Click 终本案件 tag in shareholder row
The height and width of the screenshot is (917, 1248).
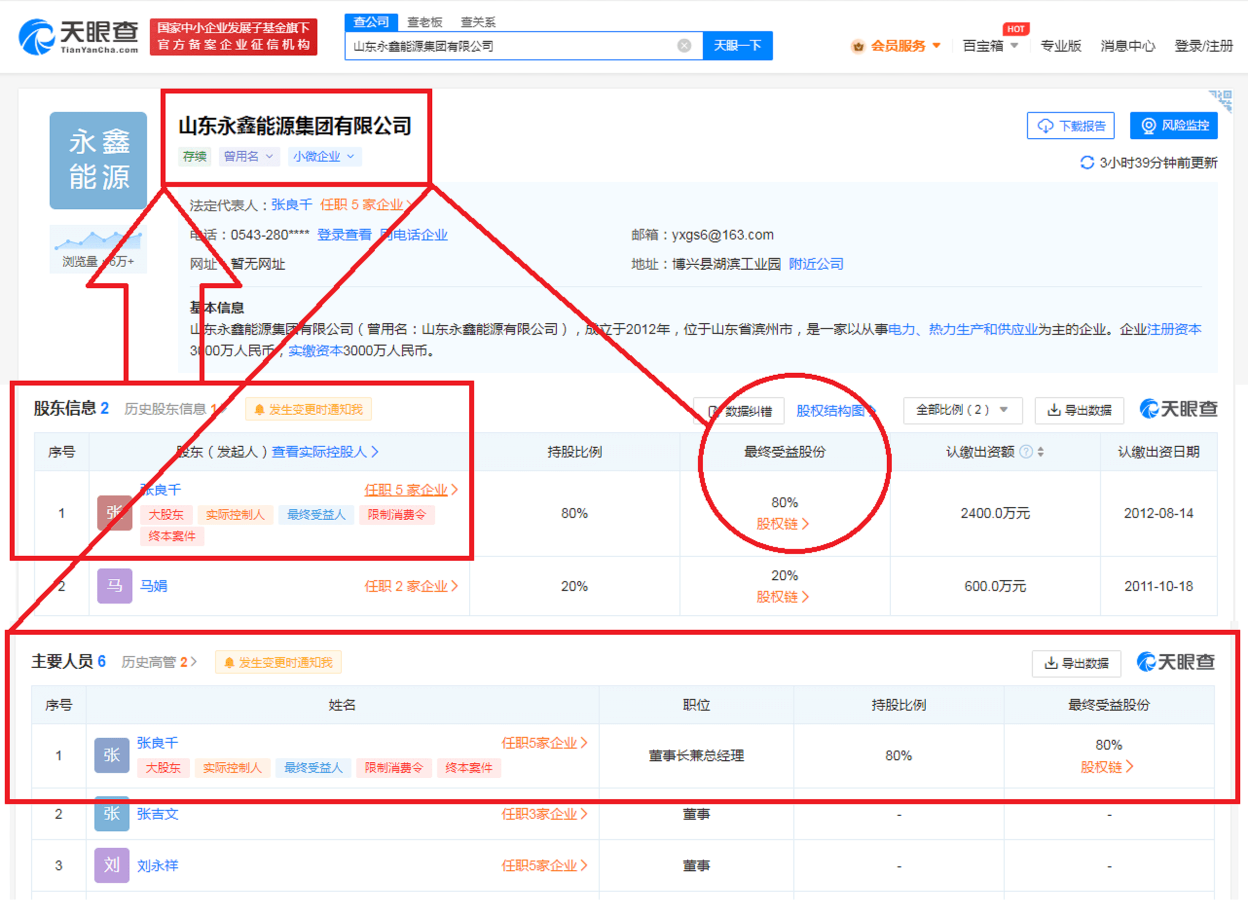(171, 536)
